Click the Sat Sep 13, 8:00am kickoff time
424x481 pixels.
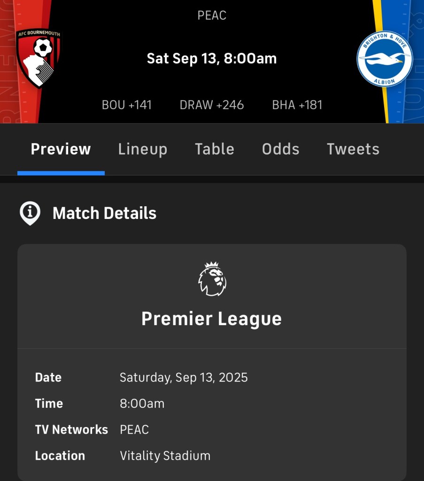[x=212, y=59]
